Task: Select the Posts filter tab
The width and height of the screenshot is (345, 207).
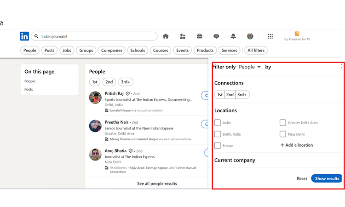Action: [x=49, y=51]
